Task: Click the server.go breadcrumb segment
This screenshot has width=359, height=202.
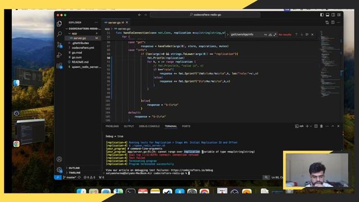Action: point(123,29)
